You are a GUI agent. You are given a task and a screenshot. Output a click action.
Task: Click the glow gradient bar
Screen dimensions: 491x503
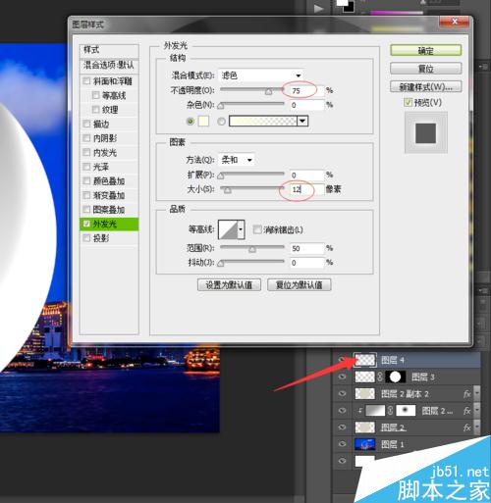tap(263, 121)
